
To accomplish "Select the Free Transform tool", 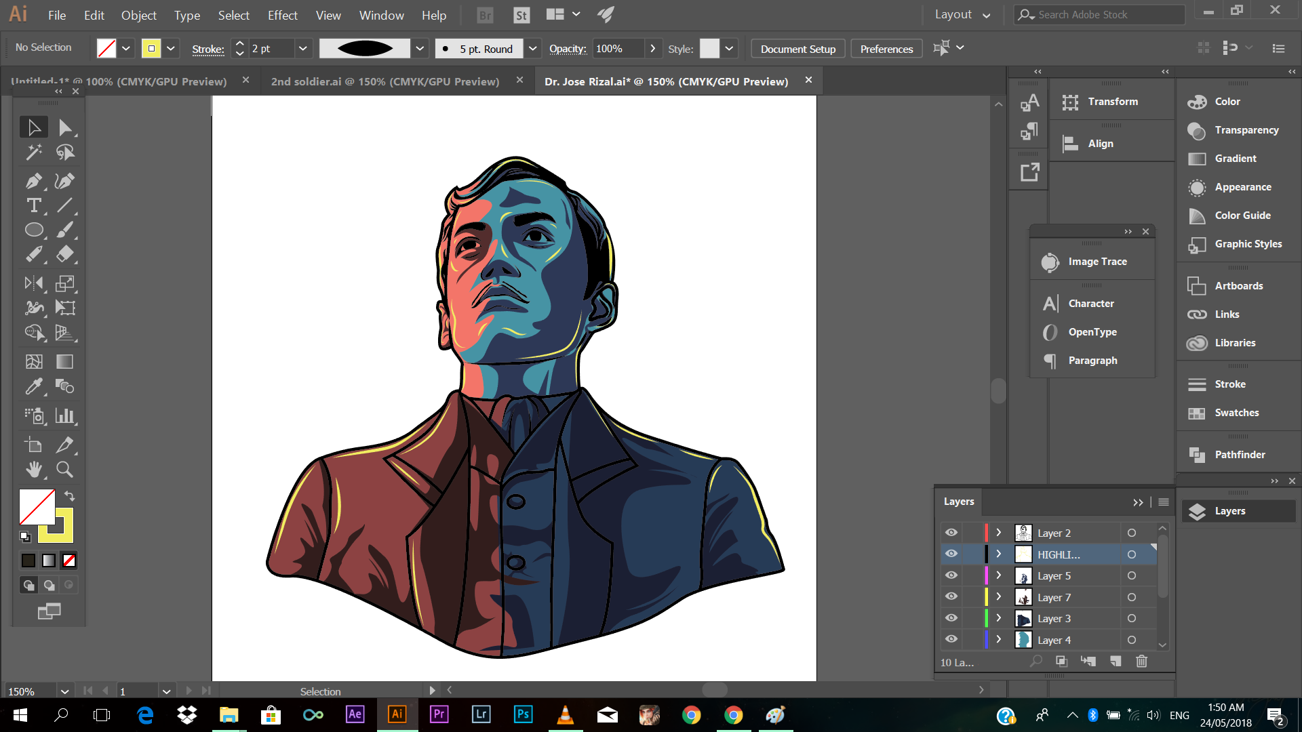I will pos(65,308).
